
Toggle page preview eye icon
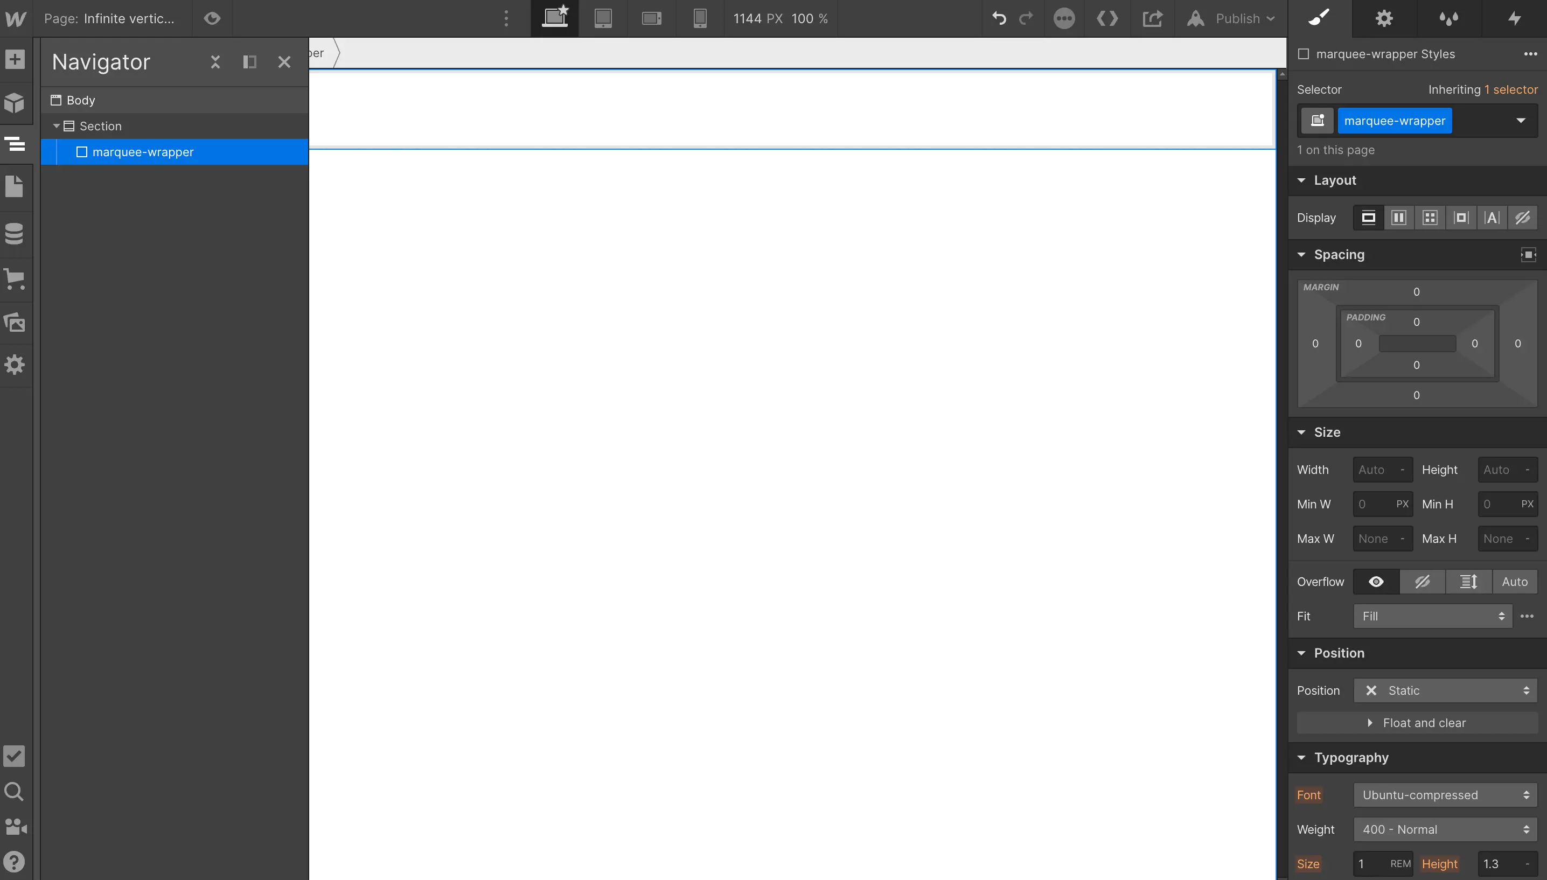pyautogui.click(x=212, y=18)
